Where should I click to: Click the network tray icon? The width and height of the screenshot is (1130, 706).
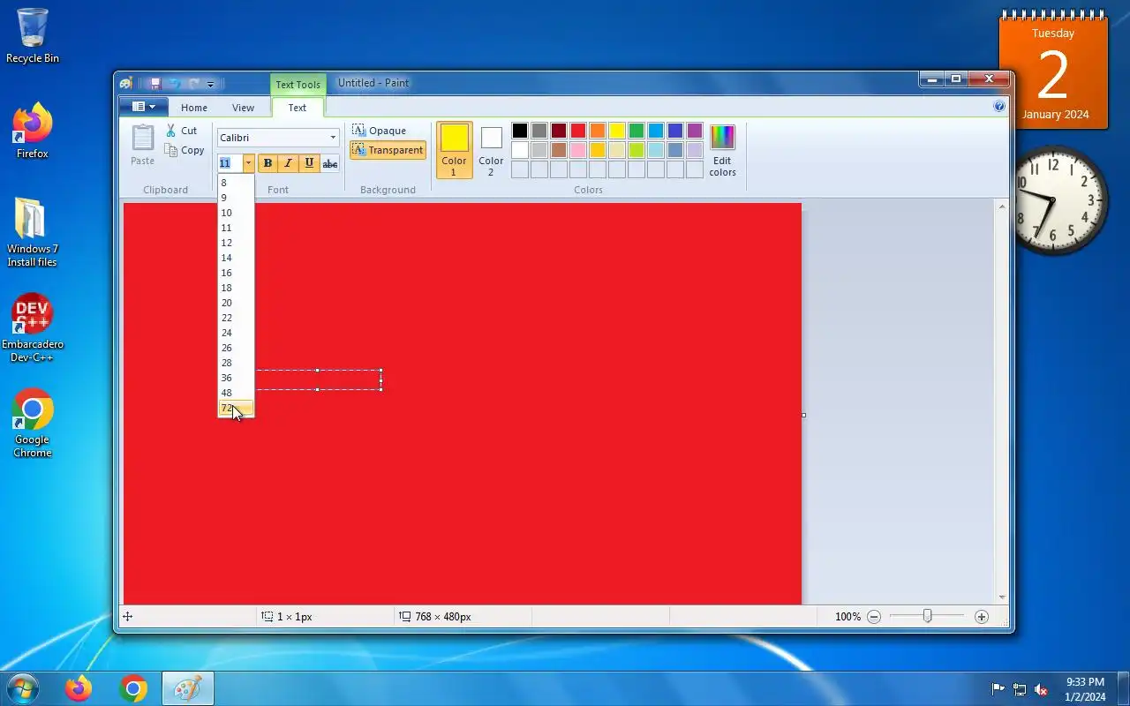1020,689
